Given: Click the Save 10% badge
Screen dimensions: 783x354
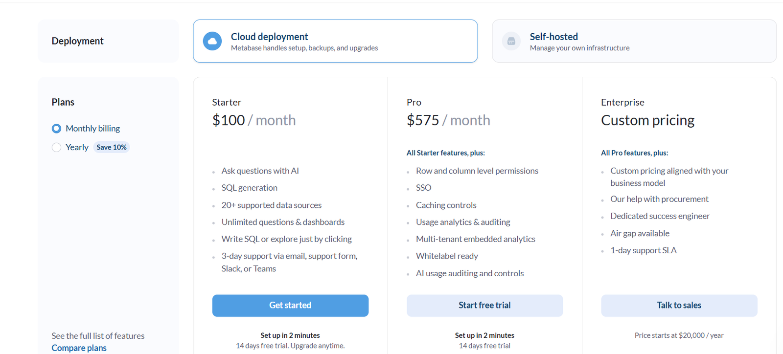Looking at the screenshot, I should click(112, 147).
